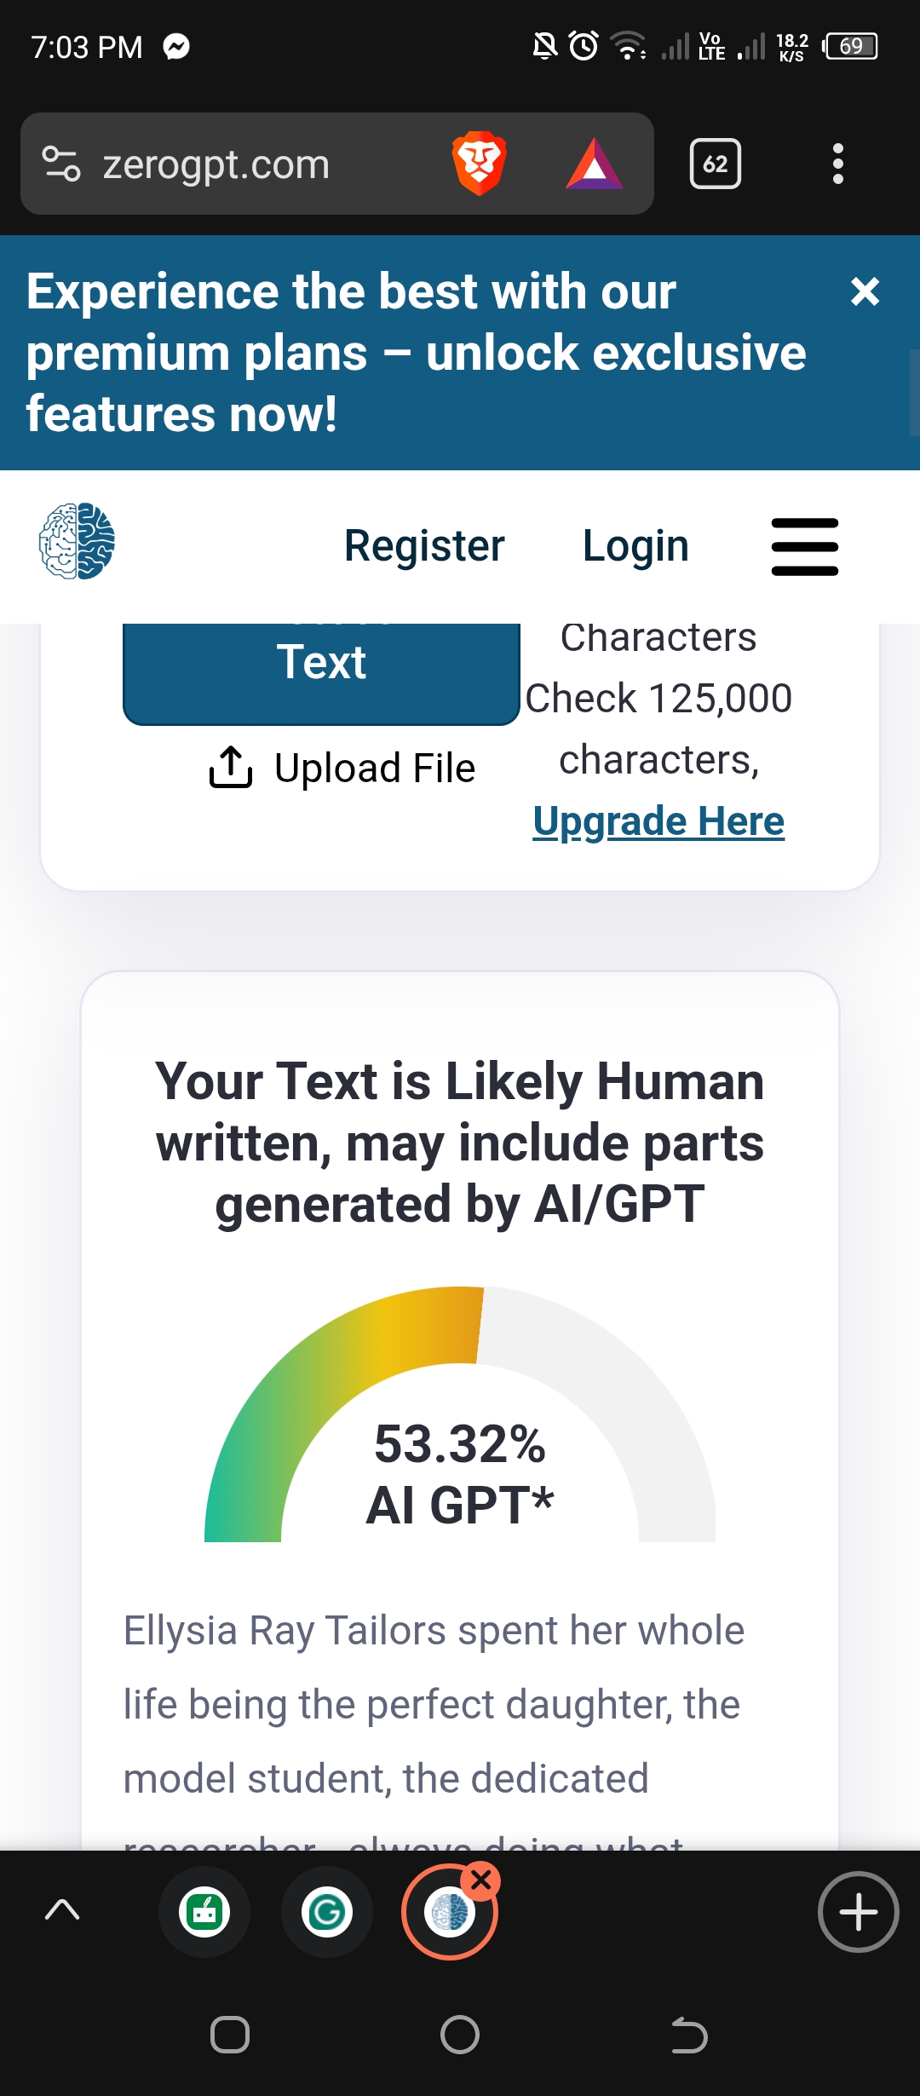
Task: Choose Upload File option
Action: tap(342, 768)
